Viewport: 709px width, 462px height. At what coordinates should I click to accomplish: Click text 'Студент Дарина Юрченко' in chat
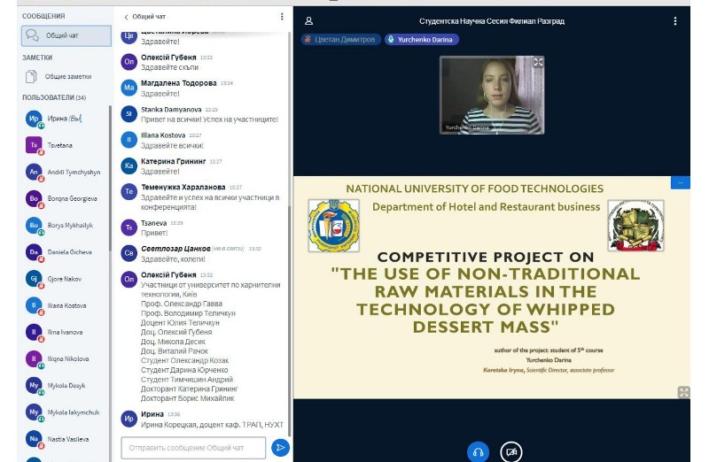click(184, 370)
